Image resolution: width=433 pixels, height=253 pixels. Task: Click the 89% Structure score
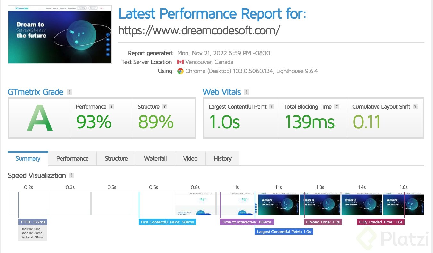point(156,122)
